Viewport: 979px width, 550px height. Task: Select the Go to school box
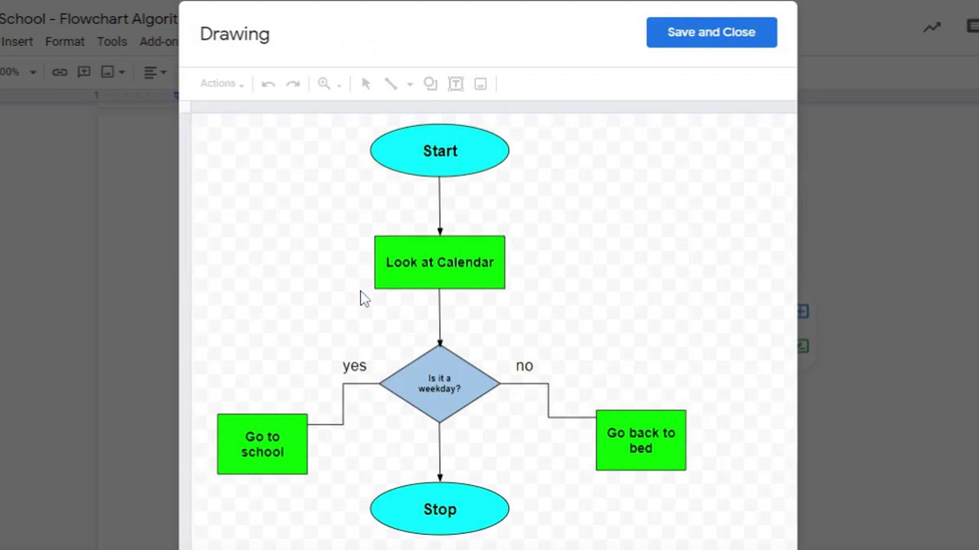262,444
